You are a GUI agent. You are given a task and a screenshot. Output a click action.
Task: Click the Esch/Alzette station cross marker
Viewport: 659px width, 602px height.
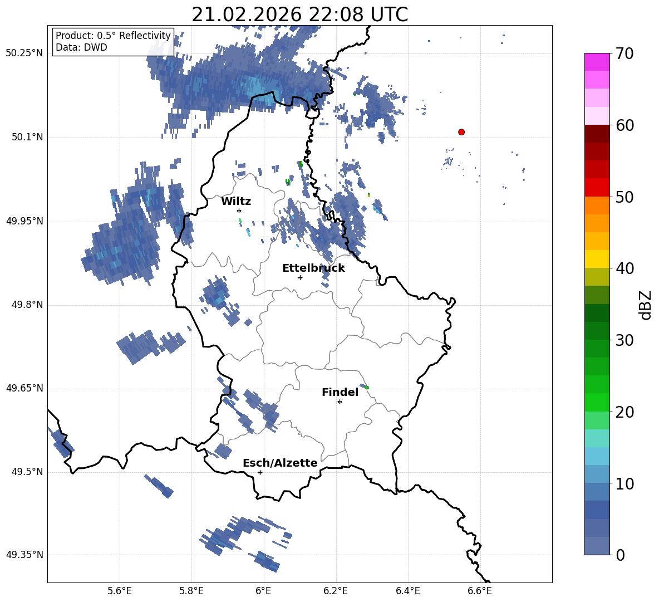(260, 472)
